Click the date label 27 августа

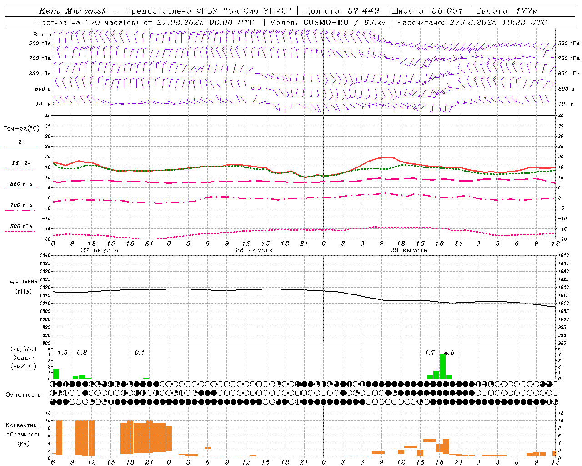(100, 250)
